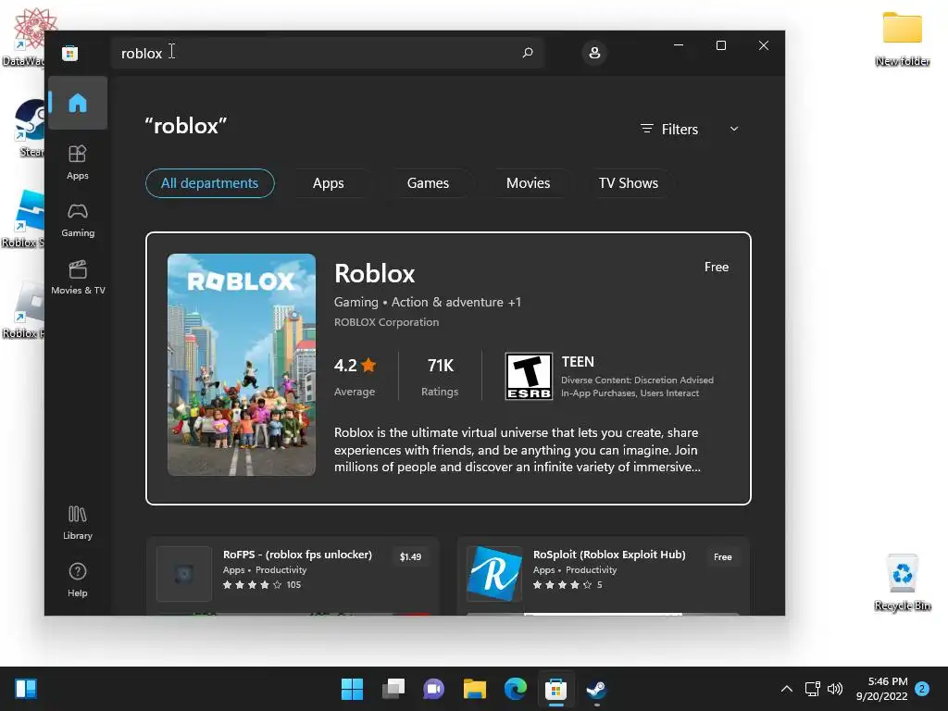This screenshot has height=711, width=948.
Task: Click the volume speaker tray icon
Action: pos(835,689)
